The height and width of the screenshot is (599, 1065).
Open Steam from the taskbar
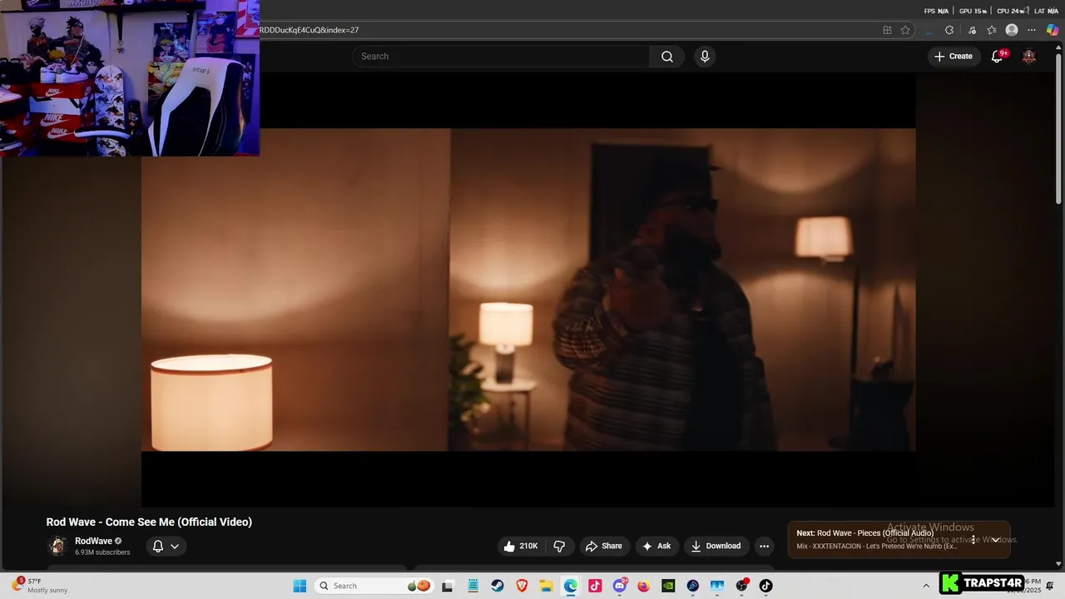(498, 586)
